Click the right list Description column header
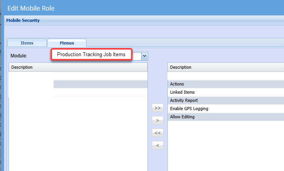 coord(226,67)
